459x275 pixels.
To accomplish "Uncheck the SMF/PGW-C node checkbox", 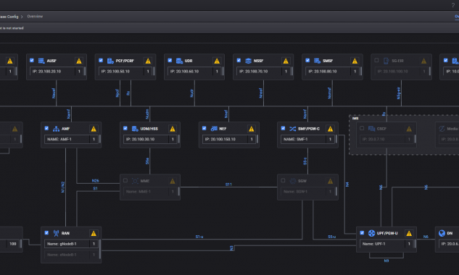I will pyautogui.click(x=283, y=128).
